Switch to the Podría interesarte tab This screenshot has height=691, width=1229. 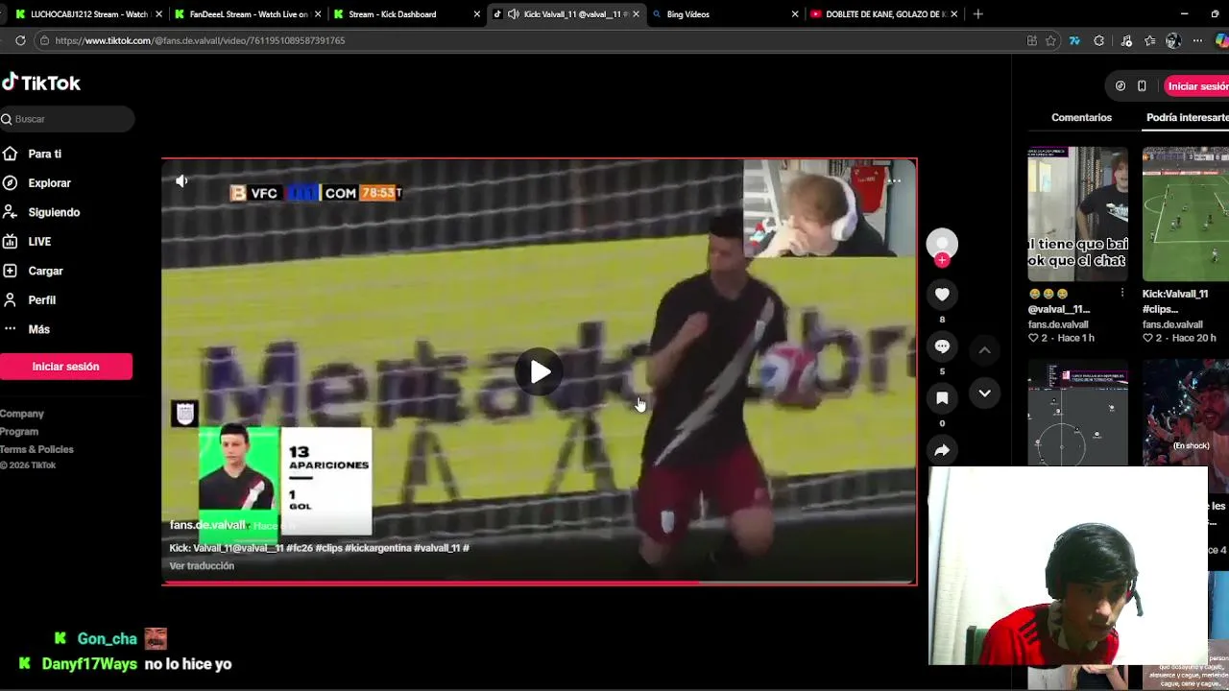click(x=1188, y=117)
